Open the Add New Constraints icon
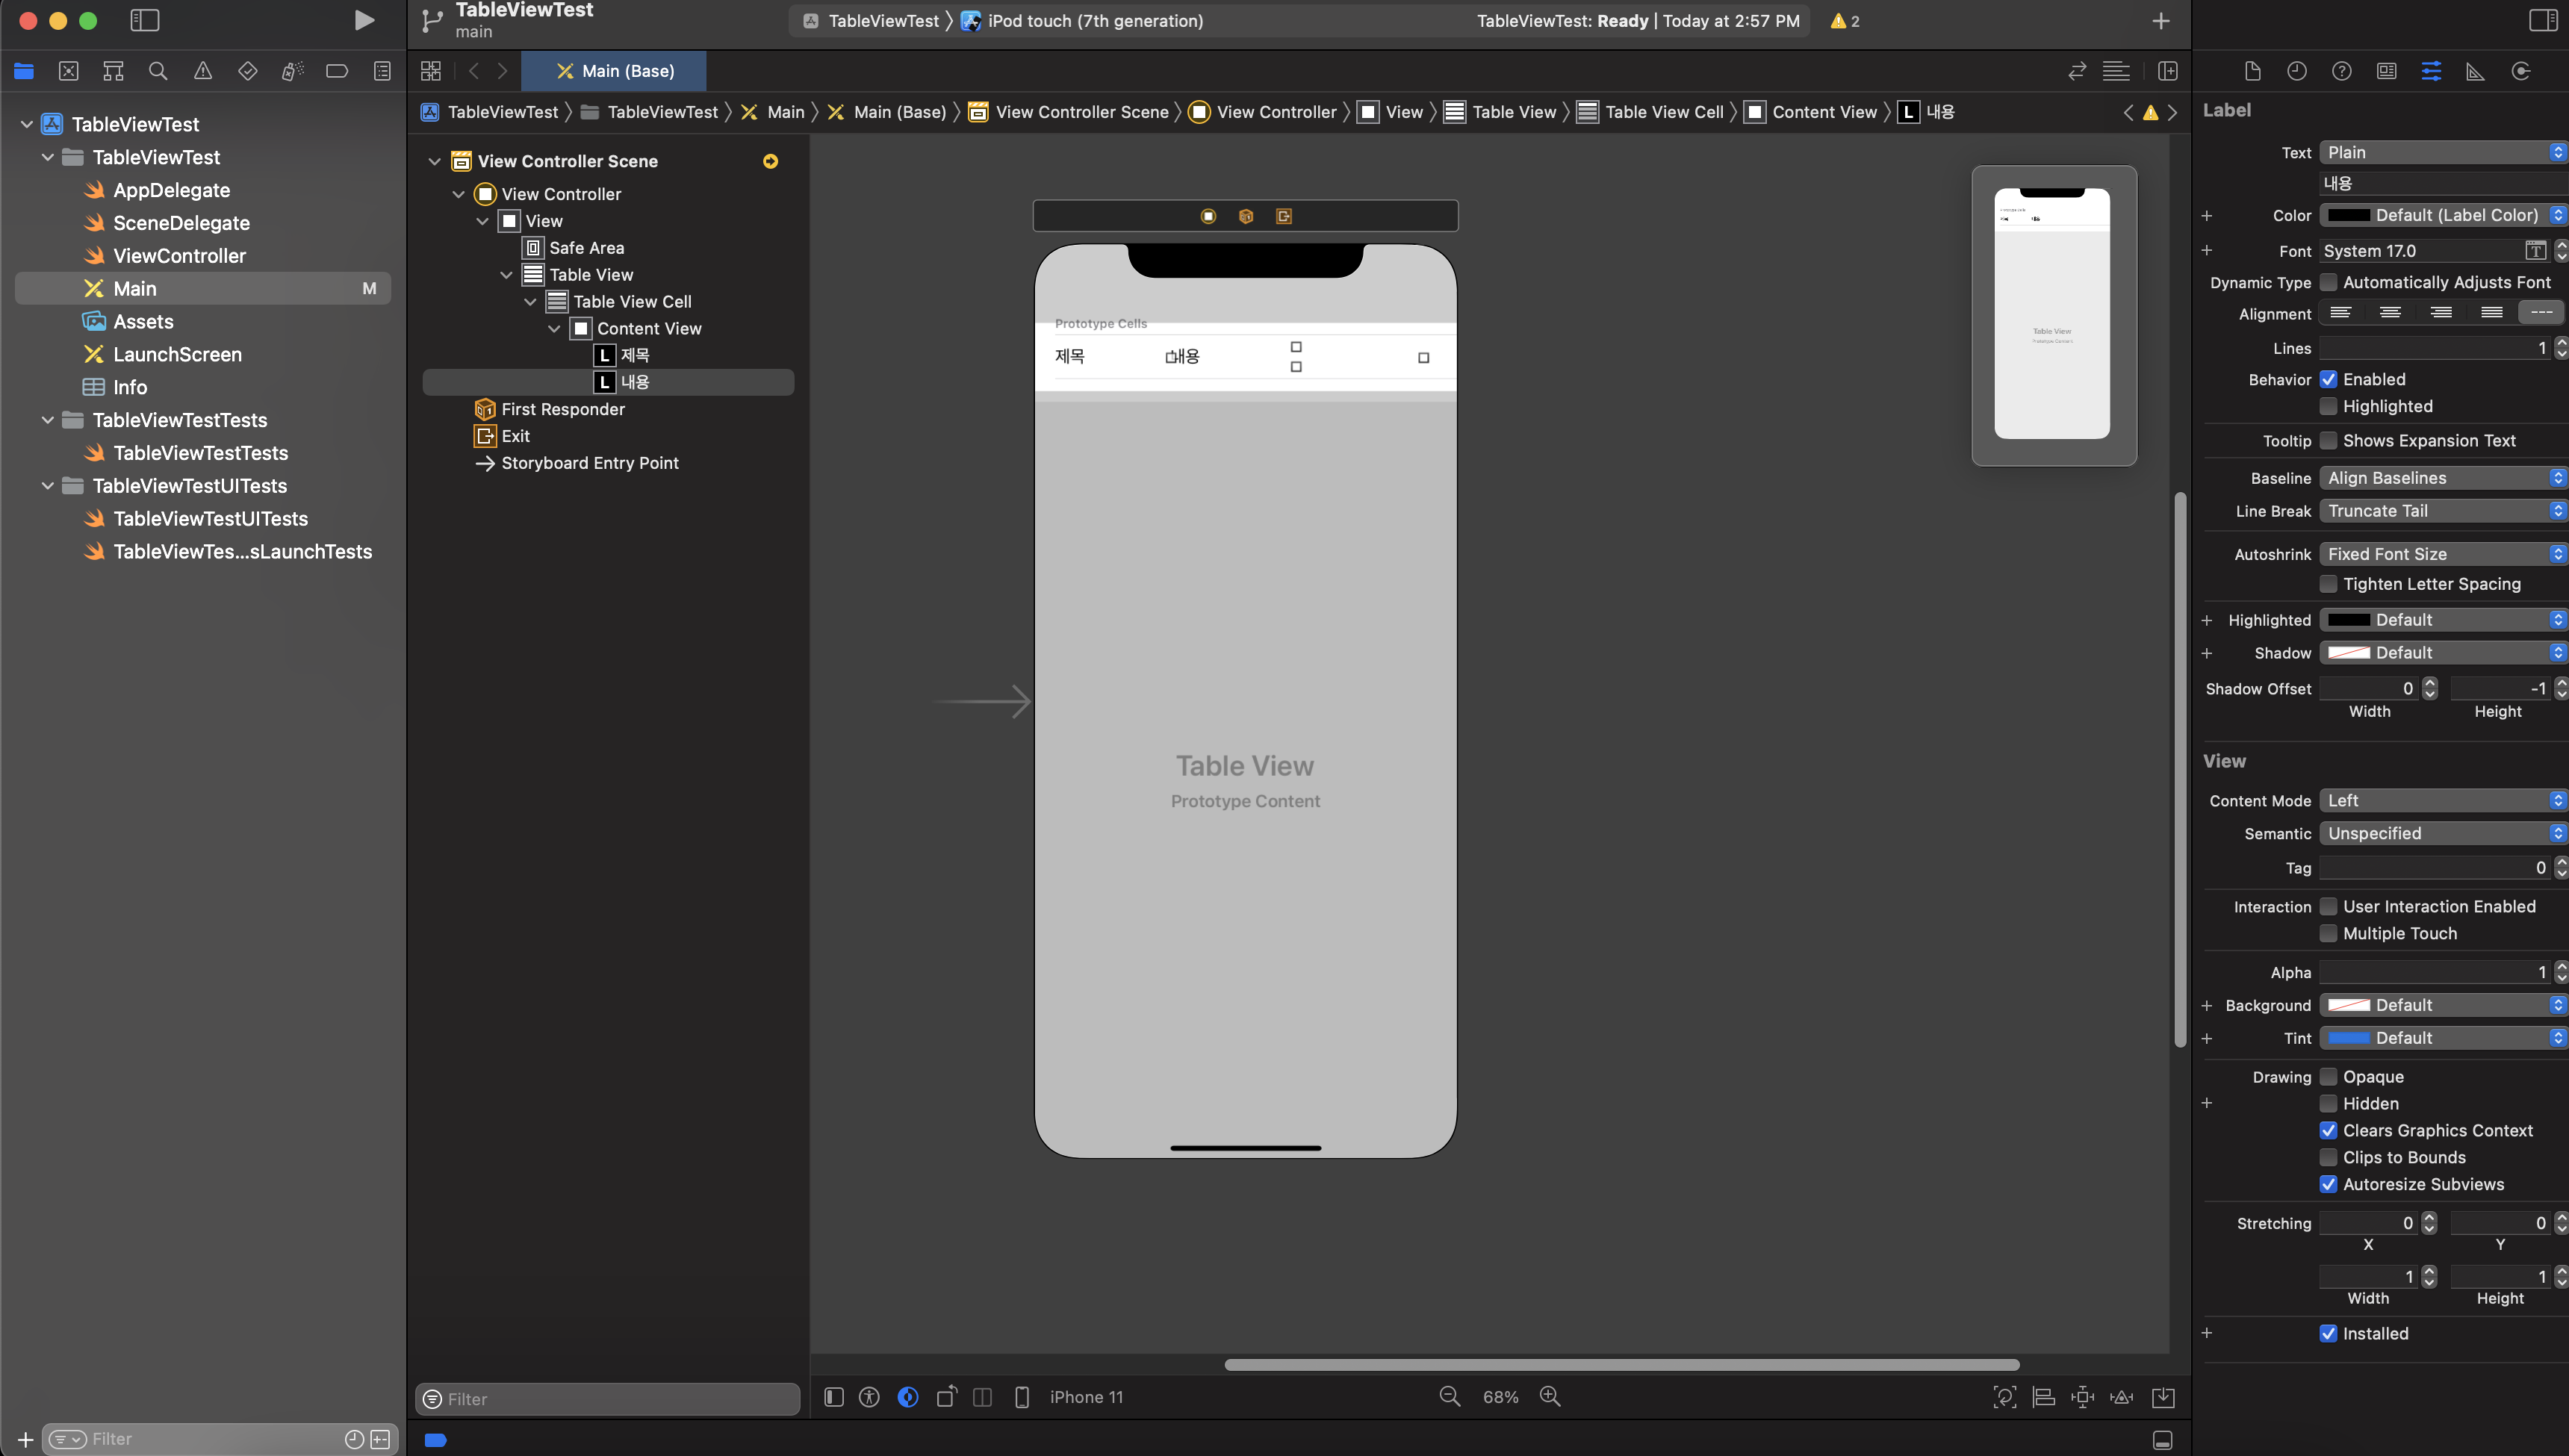Viewport: 2569px width, 1456px height. pos(2082,1397)
